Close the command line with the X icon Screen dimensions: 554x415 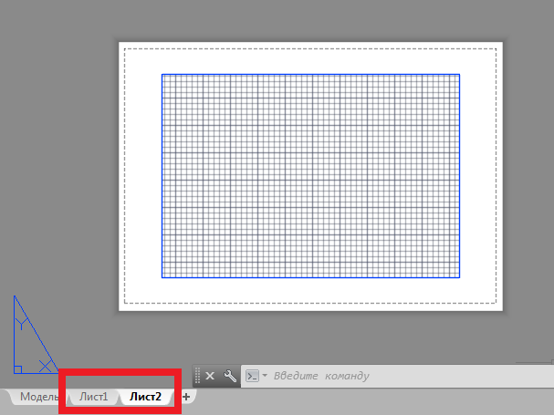pyautogui.click(x=210, y=376)
